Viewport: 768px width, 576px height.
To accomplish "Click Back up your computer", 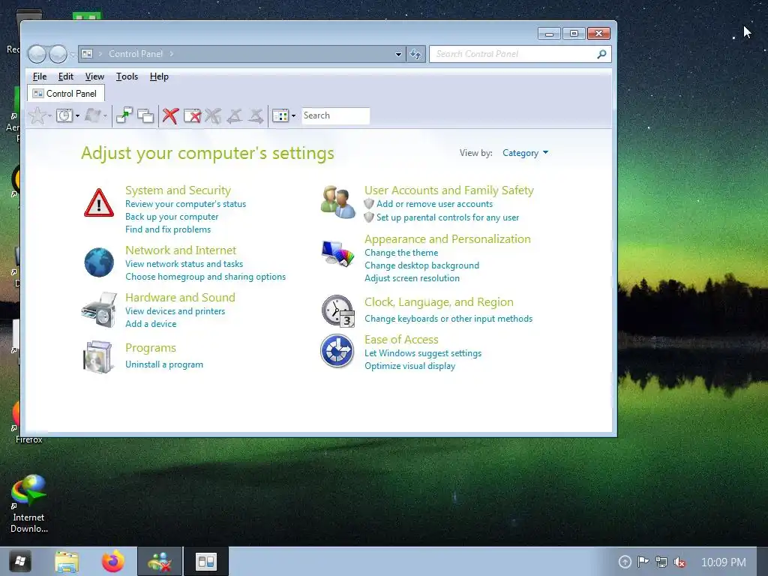I will tap(172, 217).
